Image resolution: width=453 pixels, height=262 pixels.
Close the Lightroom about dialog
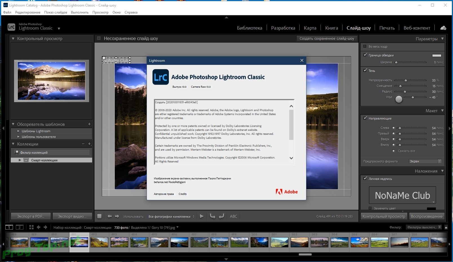[302, 60]
